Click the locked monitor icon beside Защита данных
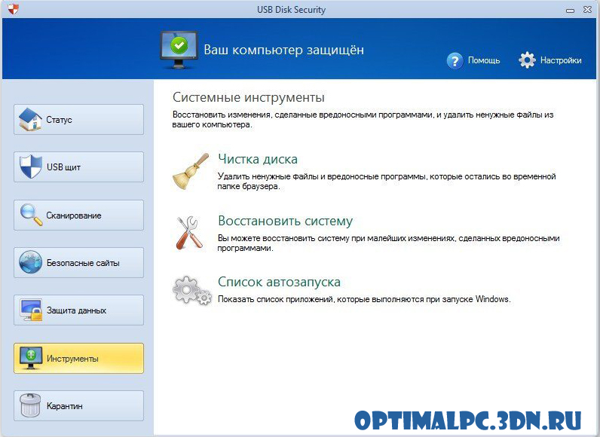The height and width of the screenshot is (437, 600). (31, 310)
